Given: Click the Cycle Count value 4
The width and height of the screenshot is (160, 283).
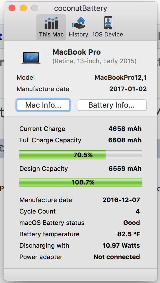Looking at the screenshot, I should [138, 211].
